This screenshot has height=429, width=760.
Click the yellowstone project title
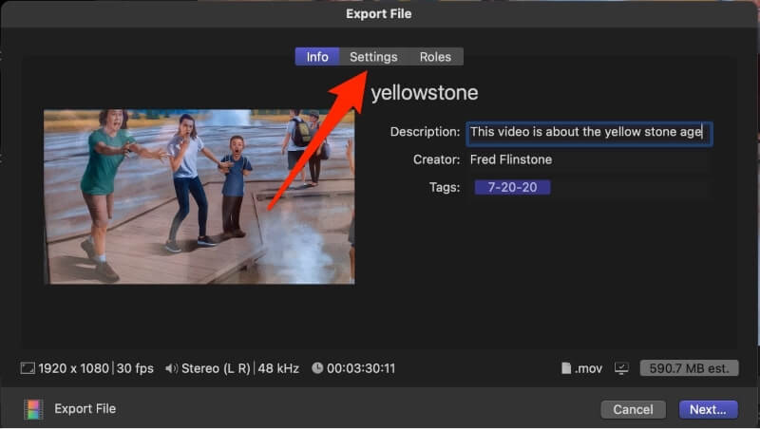(425, 92)
